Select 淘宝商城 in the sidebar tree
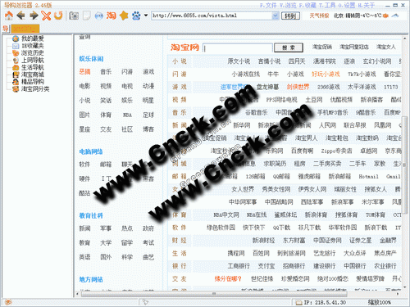The width and height of the screenshot is (410, 307). 33,74
